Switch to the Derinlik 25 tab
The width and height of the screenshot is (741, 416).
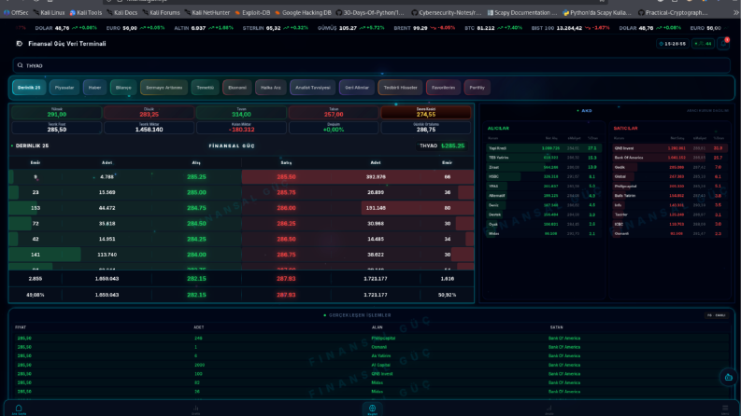click(29, 88)
